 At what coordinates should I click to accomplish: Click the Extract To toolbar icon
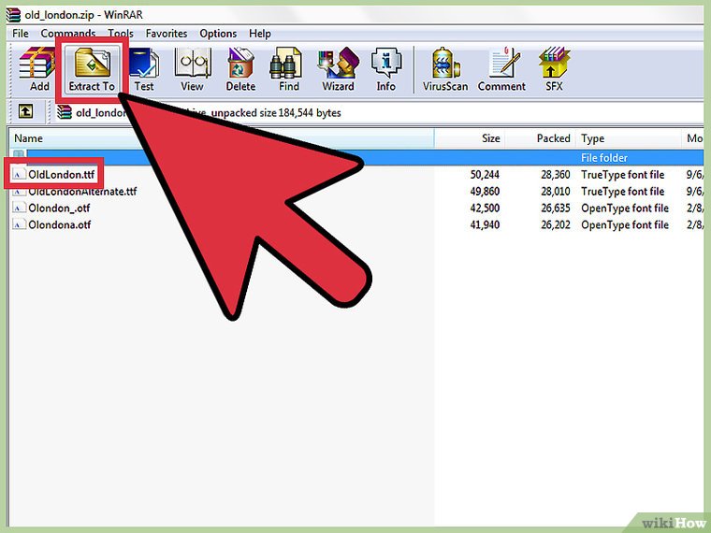coord(91,68)
